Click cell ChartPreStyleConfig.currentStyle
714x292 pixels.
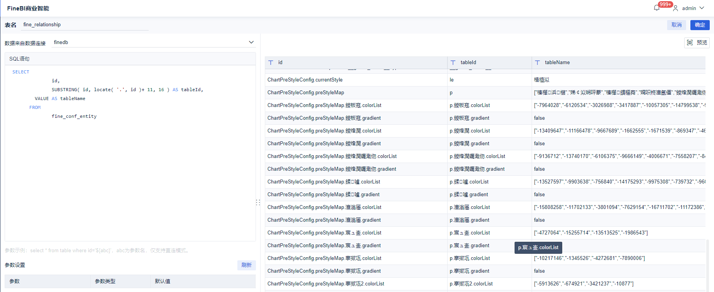[x=356, y=80]
